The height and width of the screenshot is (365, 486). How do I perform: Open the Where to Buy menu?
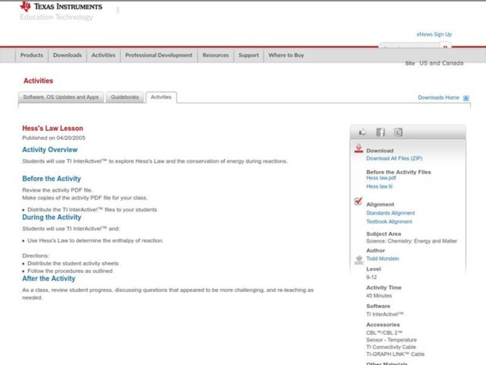286,55
